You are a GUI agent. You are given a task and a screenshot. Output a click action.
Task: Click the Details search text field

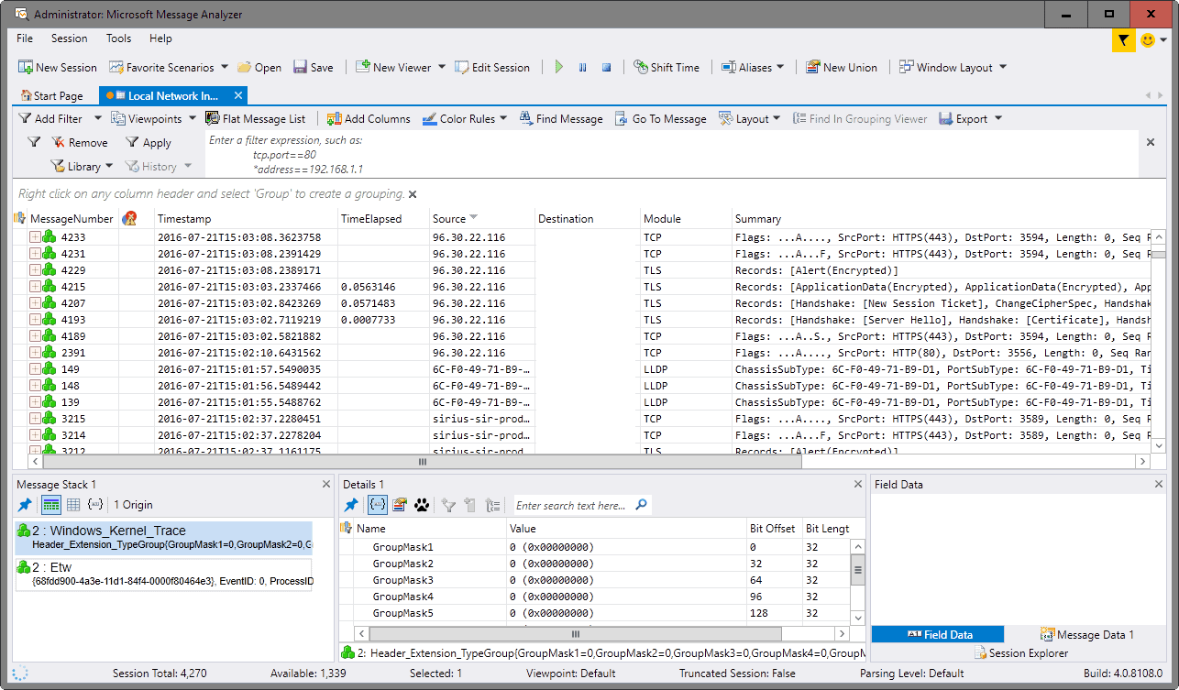point(573,505)
